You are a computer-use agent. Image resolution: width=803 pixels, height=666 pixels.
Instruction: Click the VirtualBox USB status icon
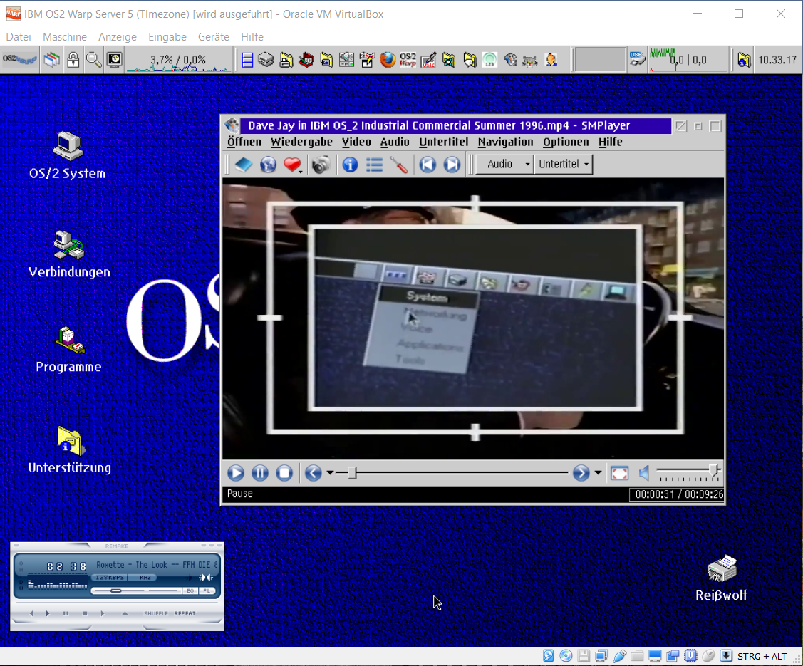pyautogui.click(x=620, y=656)
